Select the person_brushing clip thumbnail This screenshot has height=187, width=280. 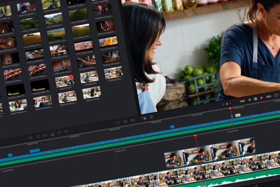(x=37, y=70)
